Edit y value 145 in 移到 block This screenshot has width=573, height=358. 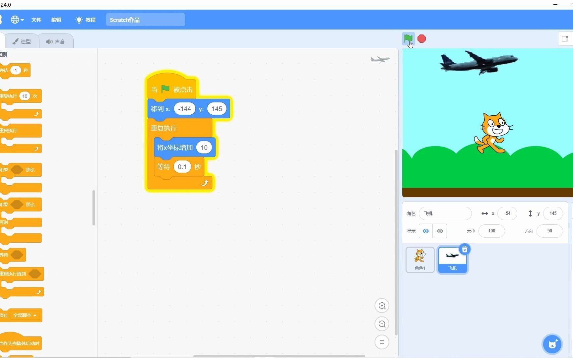217,109
